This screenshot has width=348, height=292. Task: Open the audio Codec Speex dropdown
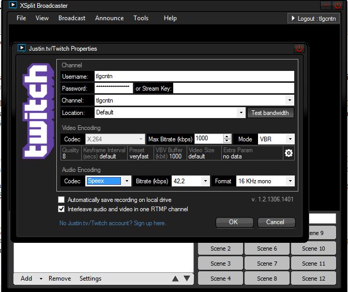(127, 181)
